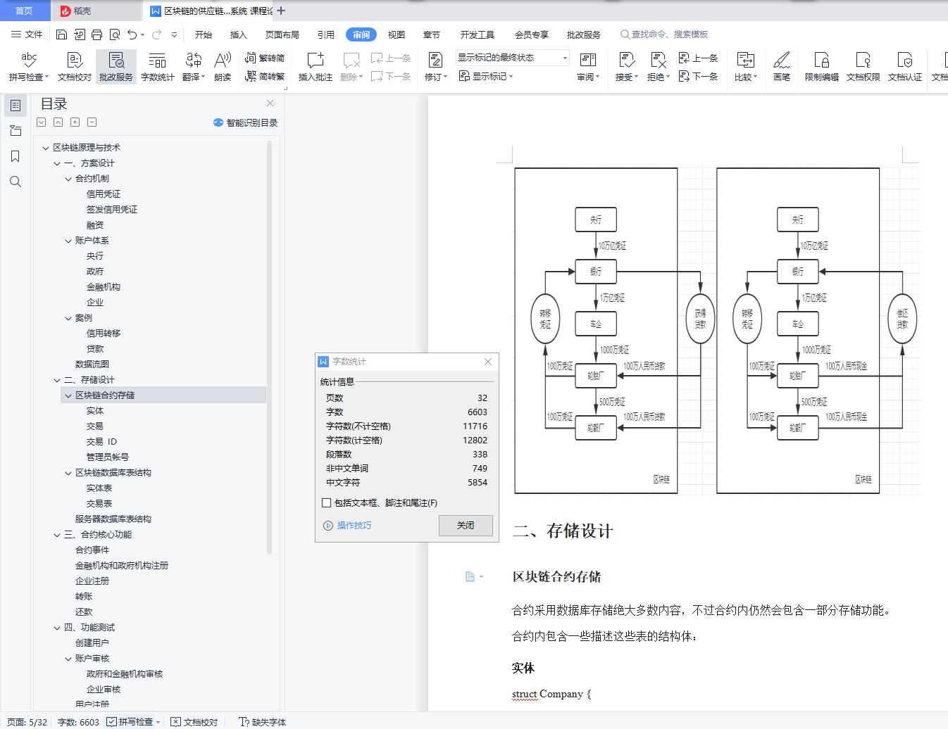
Task: Switch to the 开发工具 ribbon tab
Action: tap(478, 34)
